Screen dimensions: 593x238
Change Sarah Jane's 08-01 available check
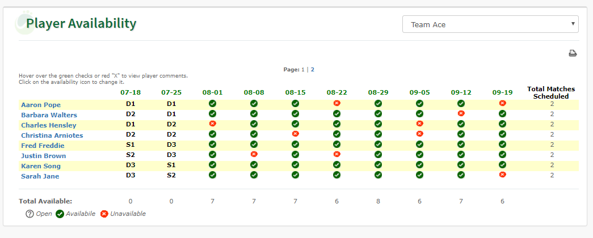[x=213, y=175]
